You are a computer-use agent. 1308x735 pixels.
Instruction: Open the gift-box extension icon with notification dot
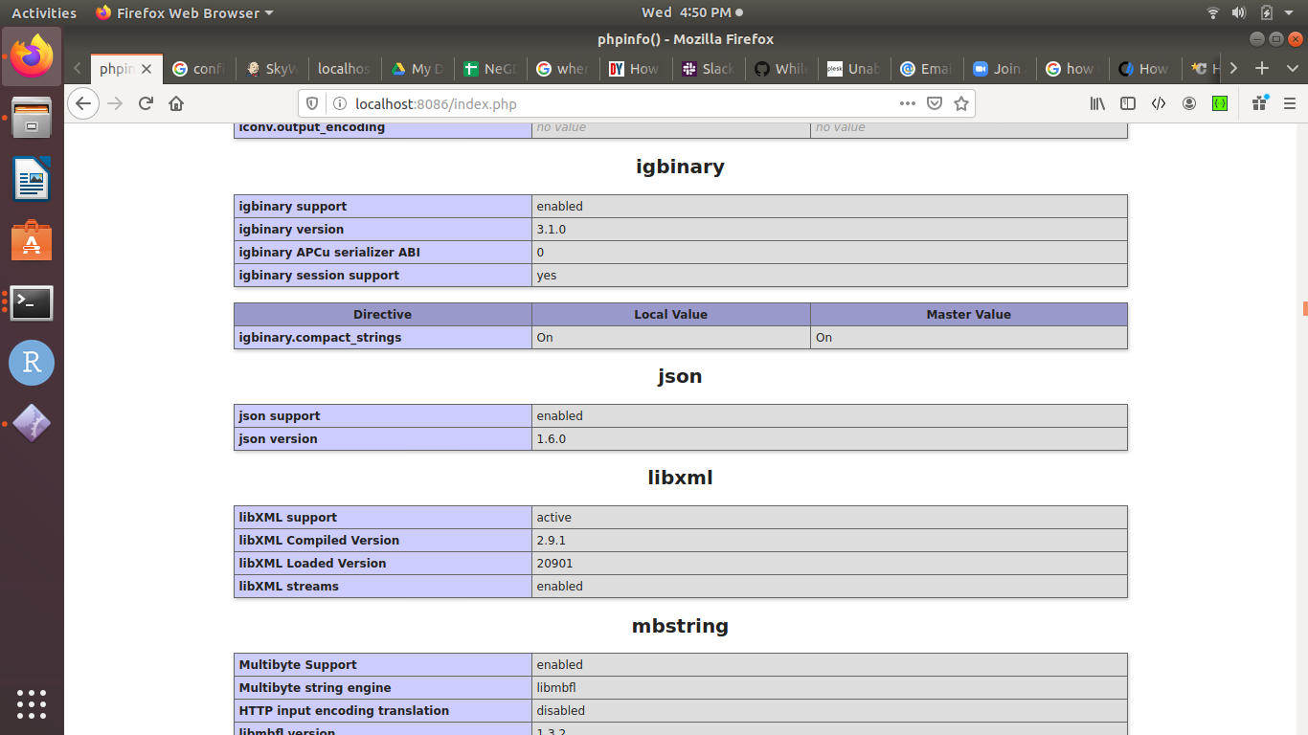coord(1259,103)
